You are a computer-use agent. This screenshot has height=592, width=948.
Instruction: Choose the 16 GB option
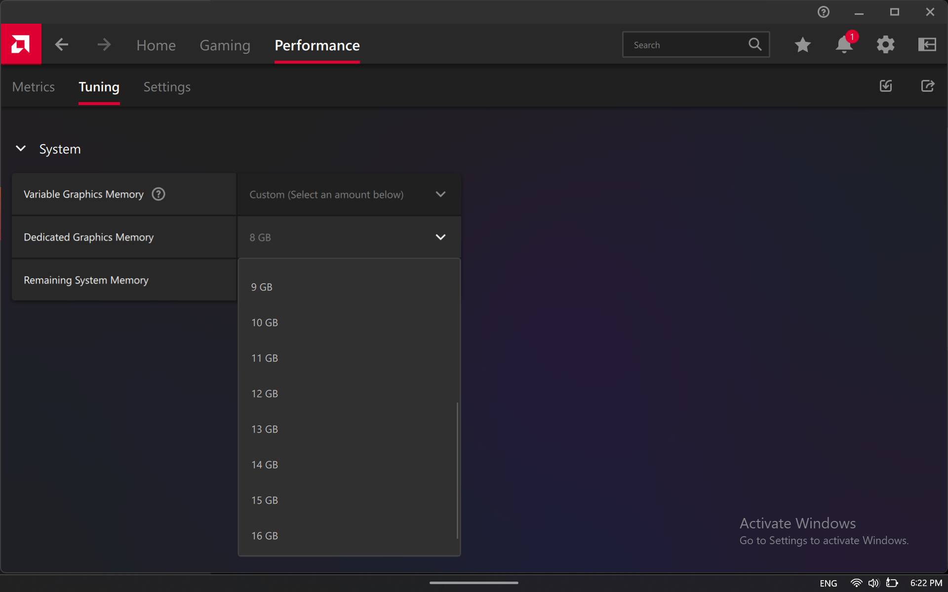[265, 536]
